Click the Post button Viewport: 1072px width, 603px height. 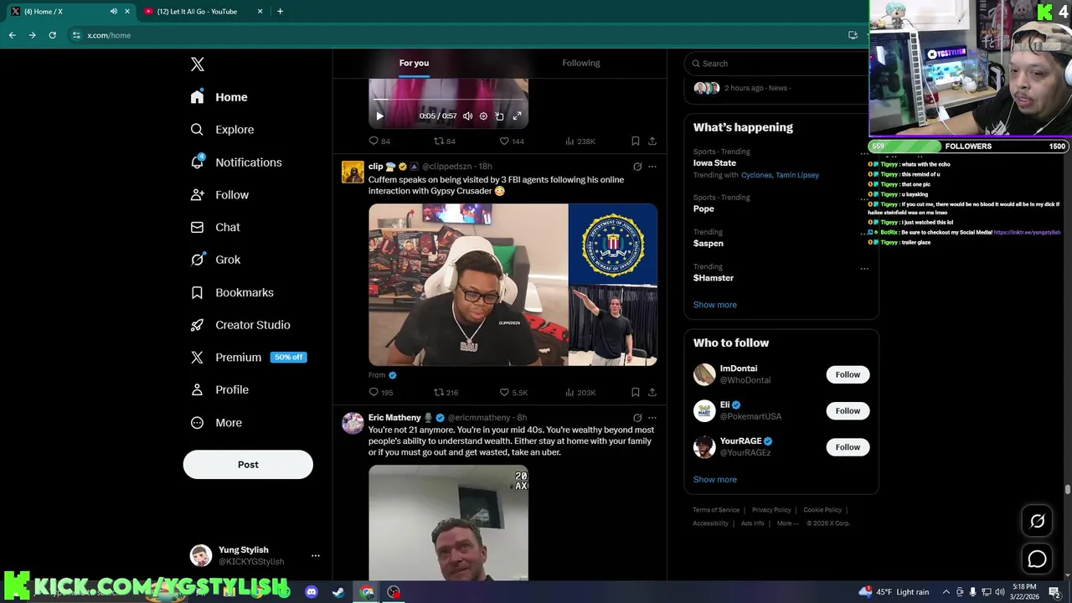(x=248, y=465)
